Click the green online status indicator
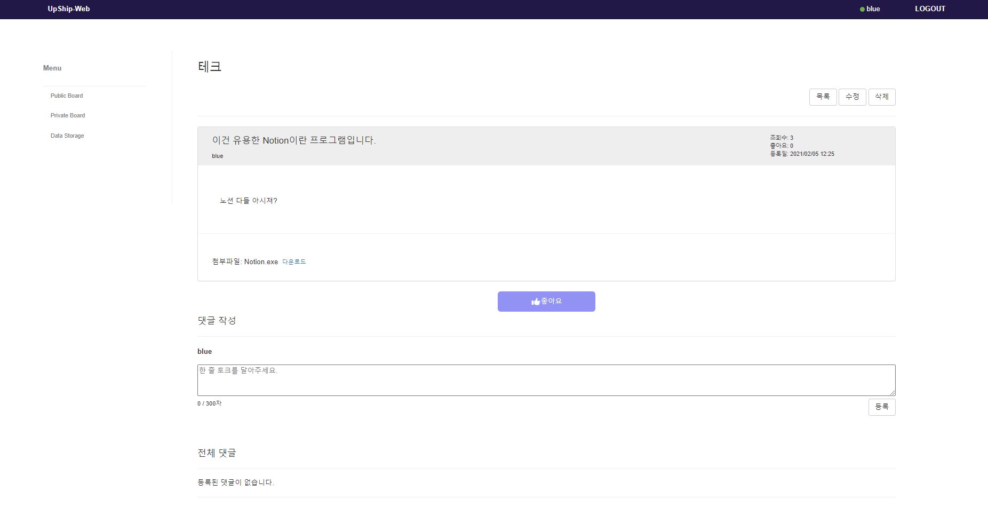988x507 pixels. coord(862,9)
